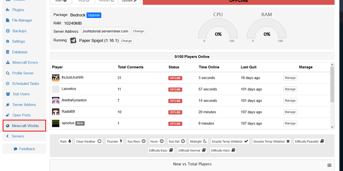The image size is (343, 171).
Task: Trigger Thunder weather command
Action: pos(115,141)
